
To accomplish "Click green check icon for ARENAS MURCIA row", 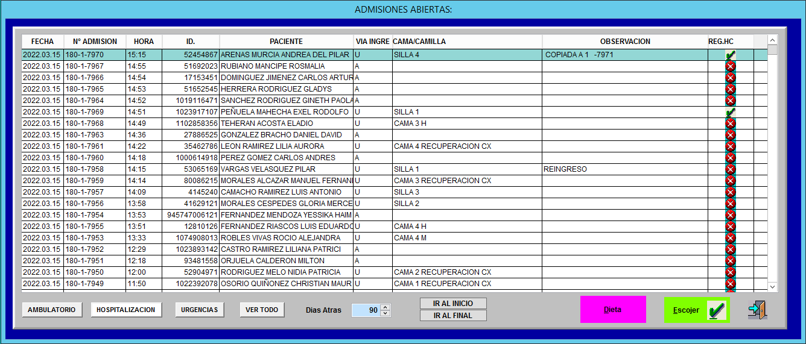I will (x=730, y=55).
